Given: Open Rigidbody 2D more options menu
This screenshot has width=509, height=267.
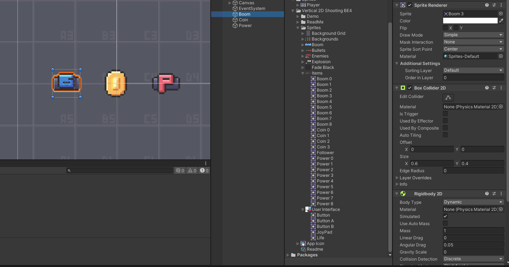Looking at the screenshot, I should point(501,194).
